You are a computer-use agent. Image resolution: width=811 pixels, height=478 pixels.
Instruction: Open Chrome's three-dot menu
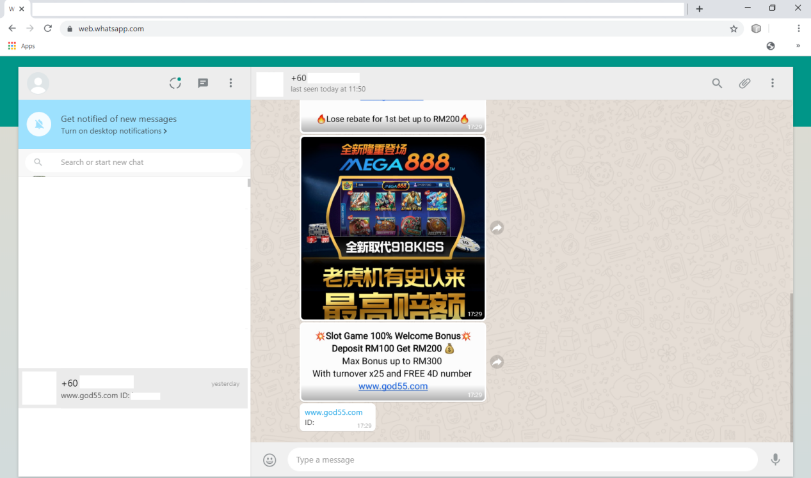point(799,29)
